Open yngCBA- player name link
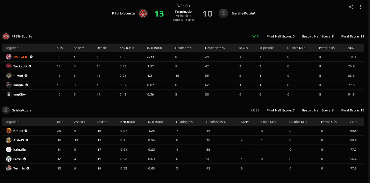Viewport: 370px width, 183px height. tap(20, 95)
